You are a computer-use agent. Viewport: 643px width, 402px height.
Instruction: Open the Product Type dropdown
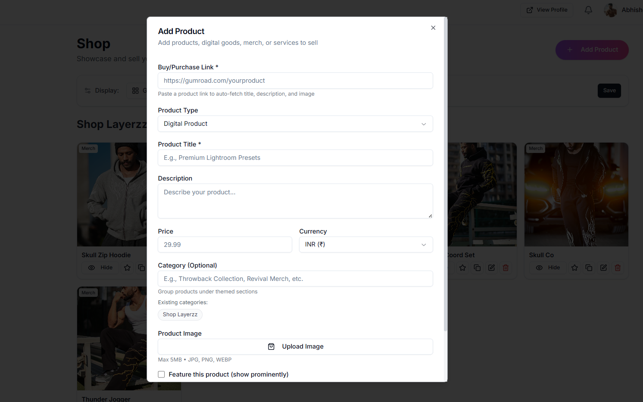pos(295,124)
